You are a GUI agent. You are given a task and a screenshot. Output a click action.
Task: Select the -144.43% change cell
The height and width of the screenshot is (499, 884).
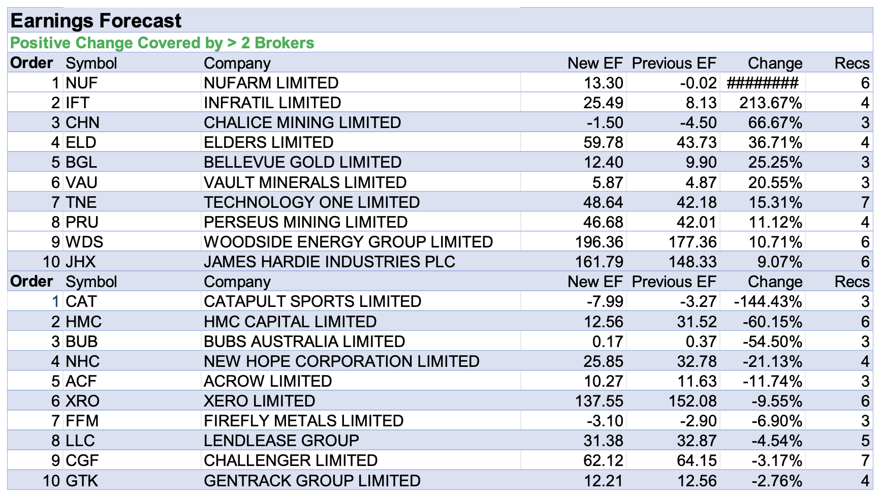coord(768,301)
